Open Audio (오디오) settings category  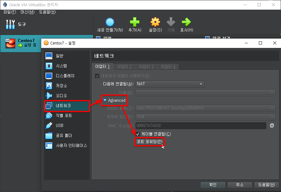pos(67,96)
